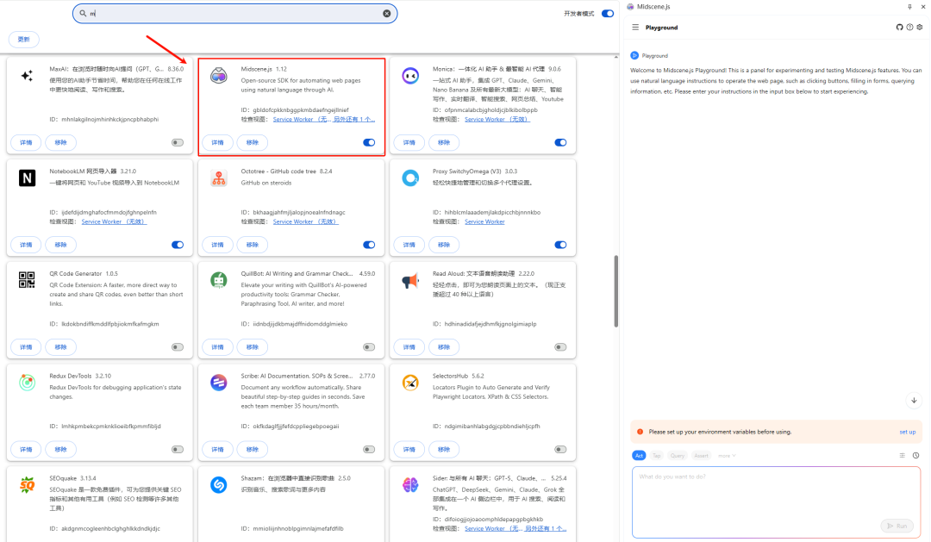Expand the 'more' dropdown in Playground
The width and height of the screenshot is (931, 542).
[x=727, y=456]
